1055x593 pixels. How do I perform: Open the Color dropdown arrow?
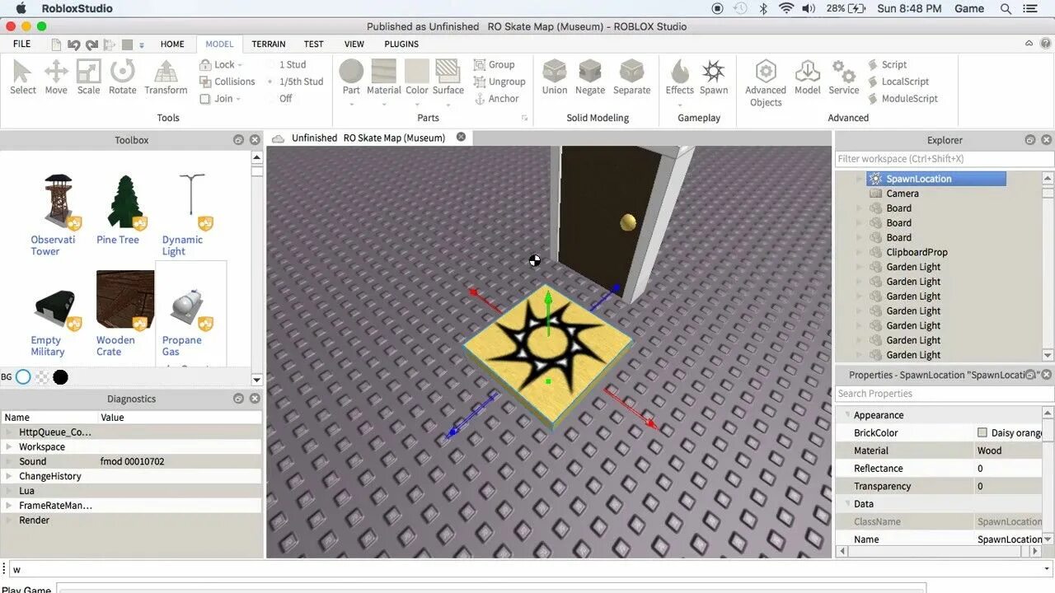pos(417,105)
